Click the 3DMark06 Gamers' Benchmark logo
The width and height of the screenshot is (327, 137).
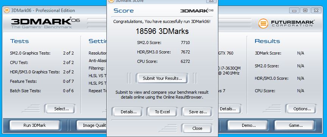click(45, 23)
